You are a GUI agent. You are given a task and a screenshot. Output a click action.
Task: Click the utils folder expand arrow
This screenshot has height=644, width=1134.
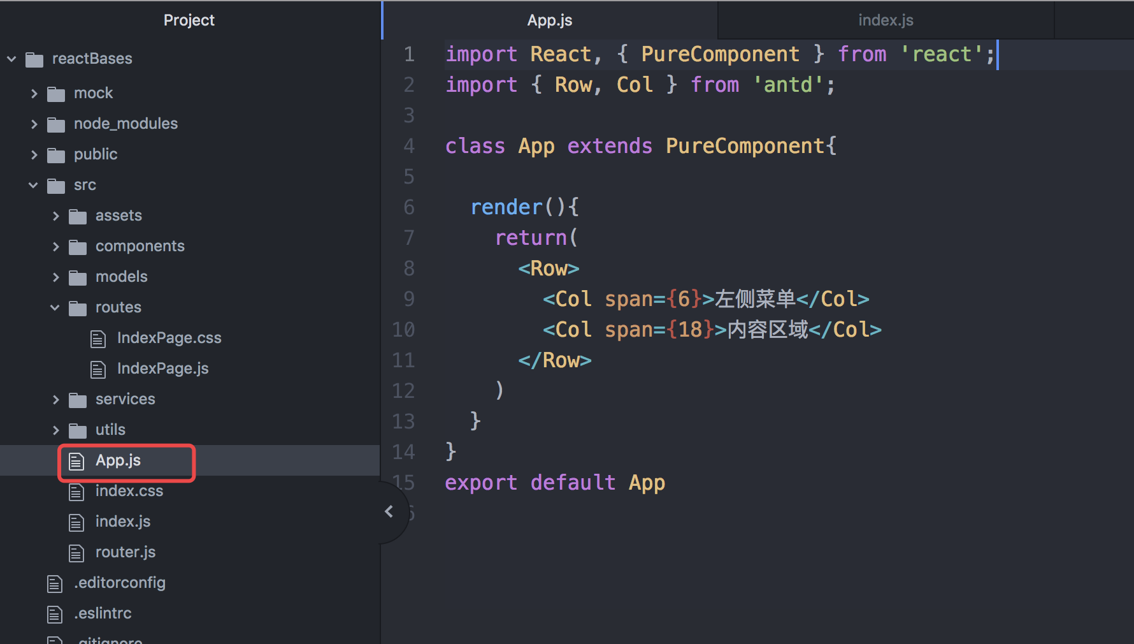(55, 430)
